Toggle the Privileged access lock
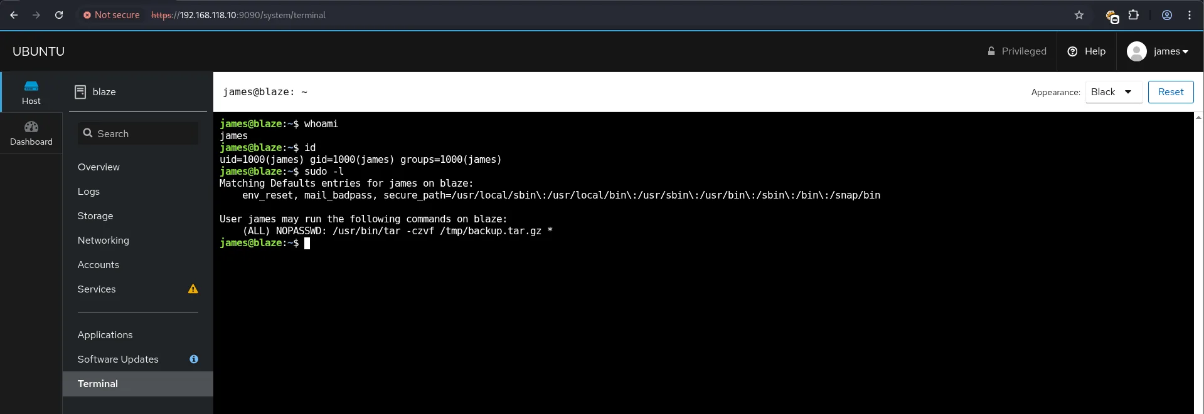This screenshot has height=414, width=1204. [x=1017, y=51]
